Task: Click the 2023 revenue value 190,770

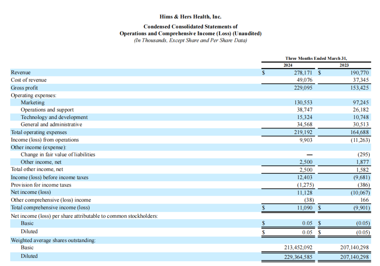Action: coord(359,73)
